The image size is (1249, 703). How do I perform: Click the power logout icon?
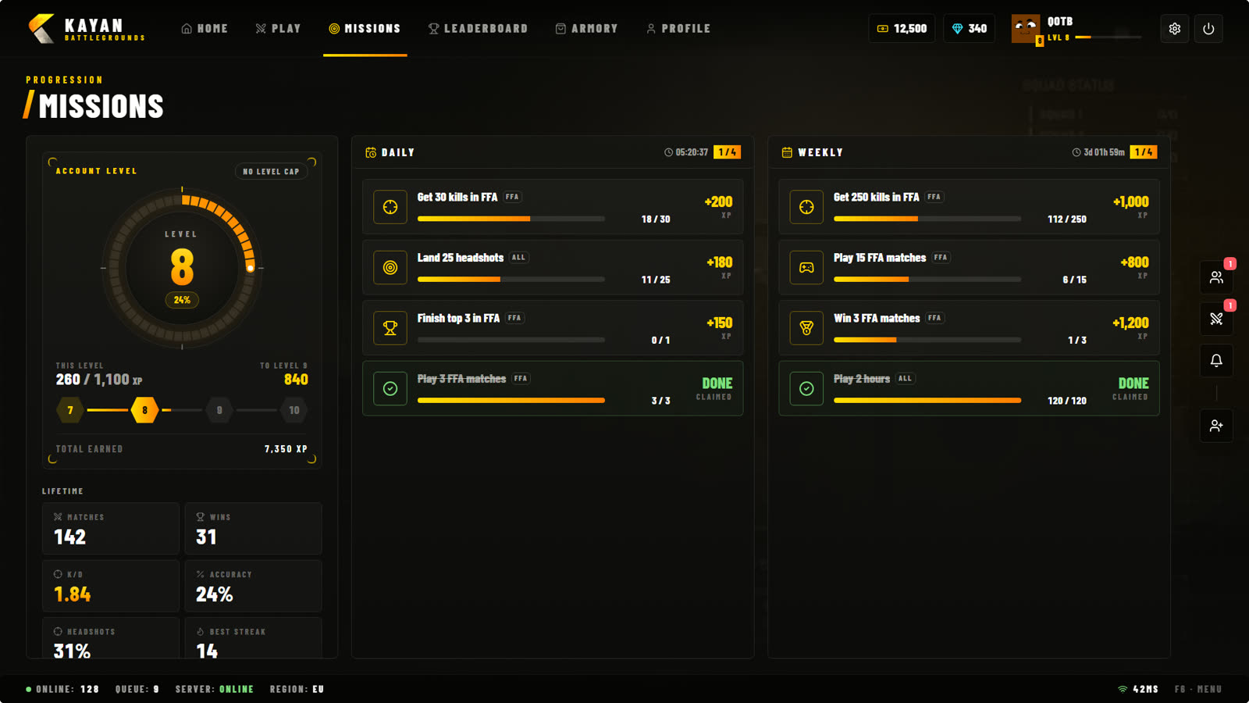(1208, 29)
